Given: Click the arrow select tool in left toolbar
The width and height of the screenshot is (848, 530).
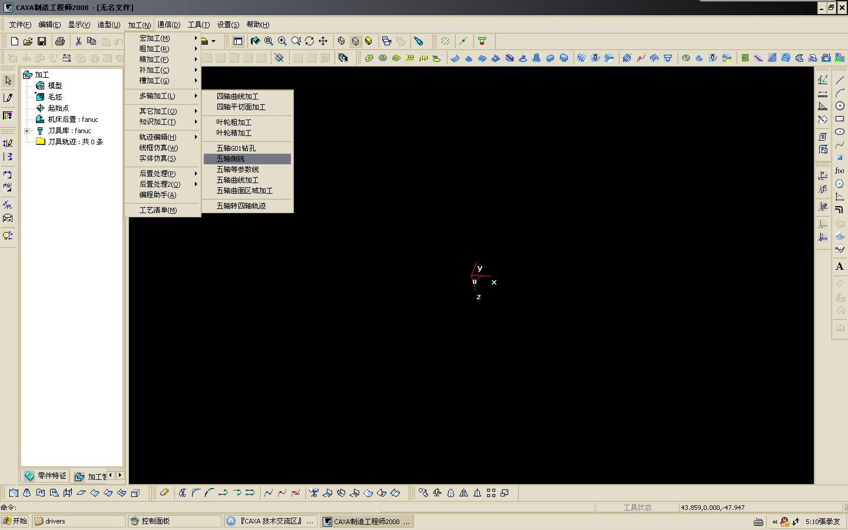Looking at the screenshot, I should (8, 80).
